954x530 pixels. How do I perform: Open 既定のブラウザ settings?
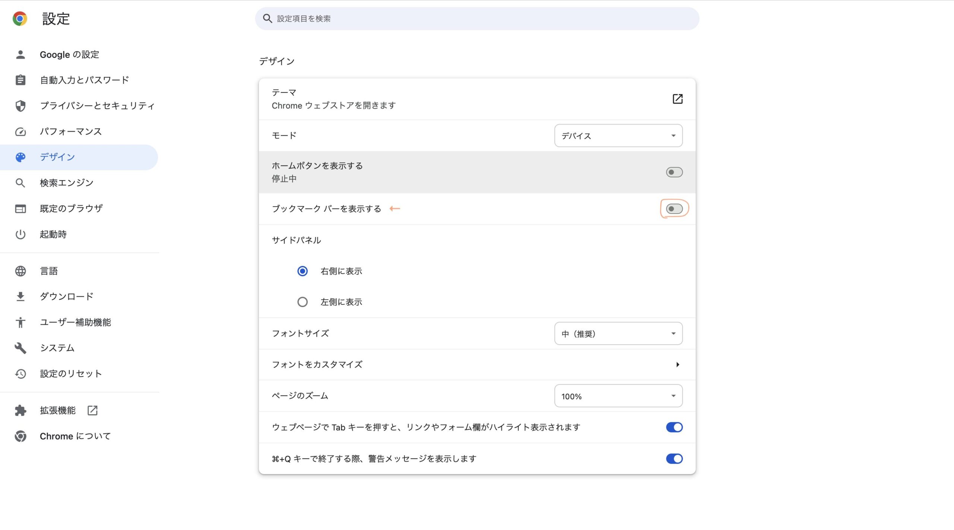coord(79,209)
